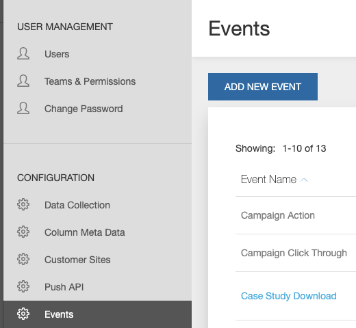356x328 pixels.
Task: Toggle sort arrow next to Event Name
Action: pyautogui.click(x=304, y=180)
